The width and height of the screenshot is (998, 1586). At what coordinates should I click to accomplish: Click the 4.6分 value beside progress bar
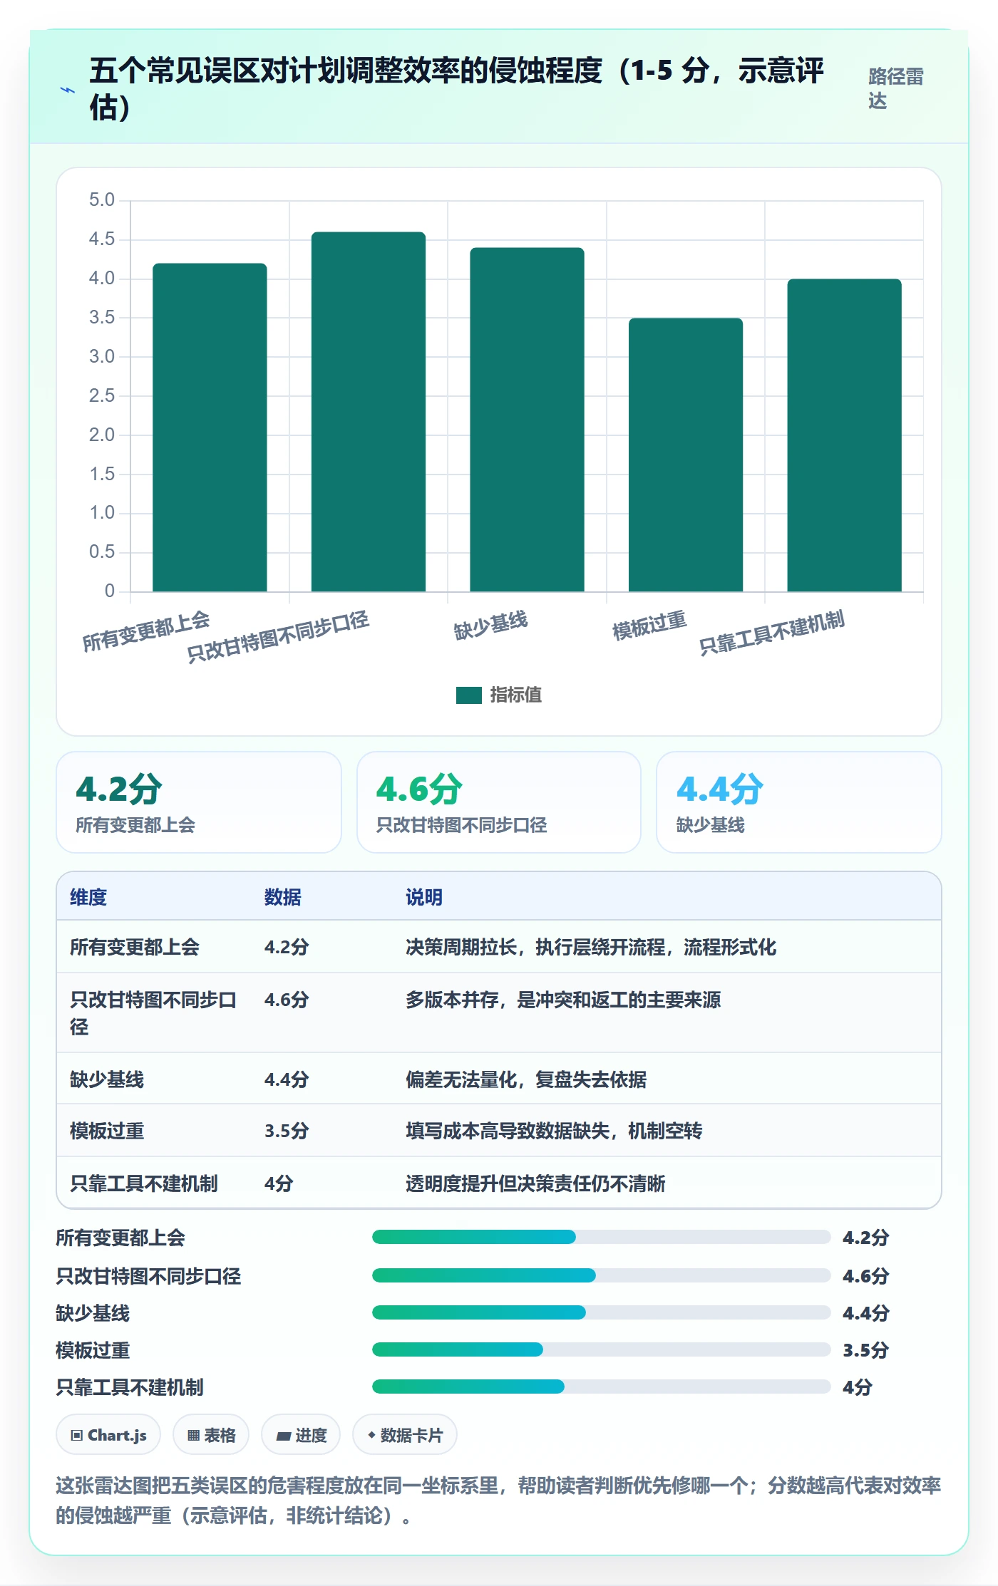pos(865,1275)
